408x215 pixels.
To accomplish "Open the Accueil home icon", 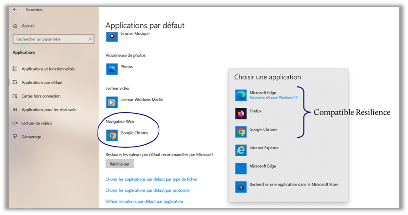I will pyautogui.click(x=16, y=26).
